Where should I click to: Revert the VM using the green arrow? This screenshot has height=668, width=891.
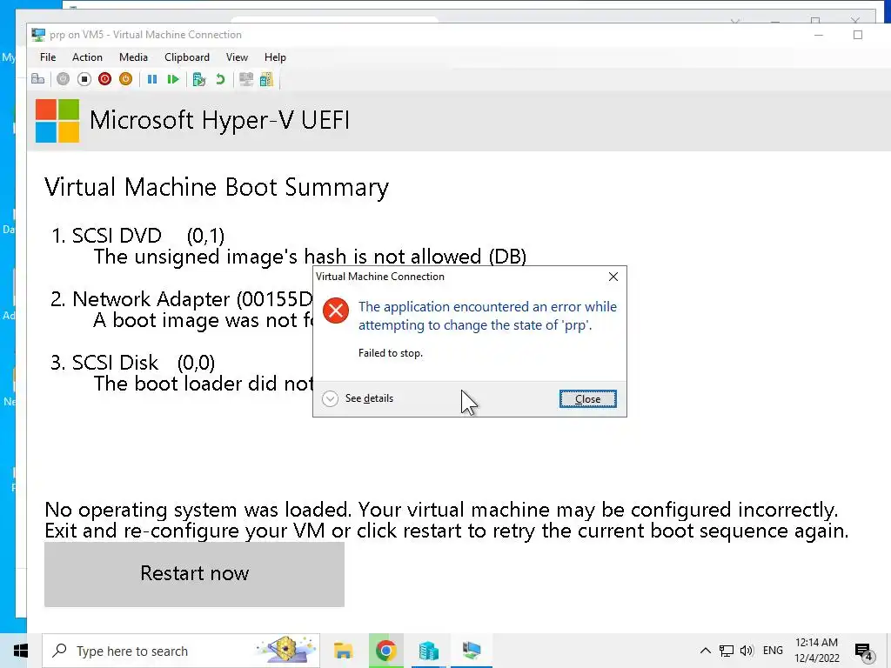pyautogui.click(x=220, y=79)
